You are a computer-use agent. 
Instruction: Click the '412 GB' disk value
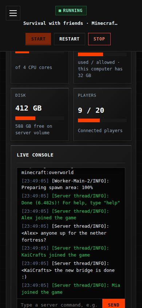[28, 108]
